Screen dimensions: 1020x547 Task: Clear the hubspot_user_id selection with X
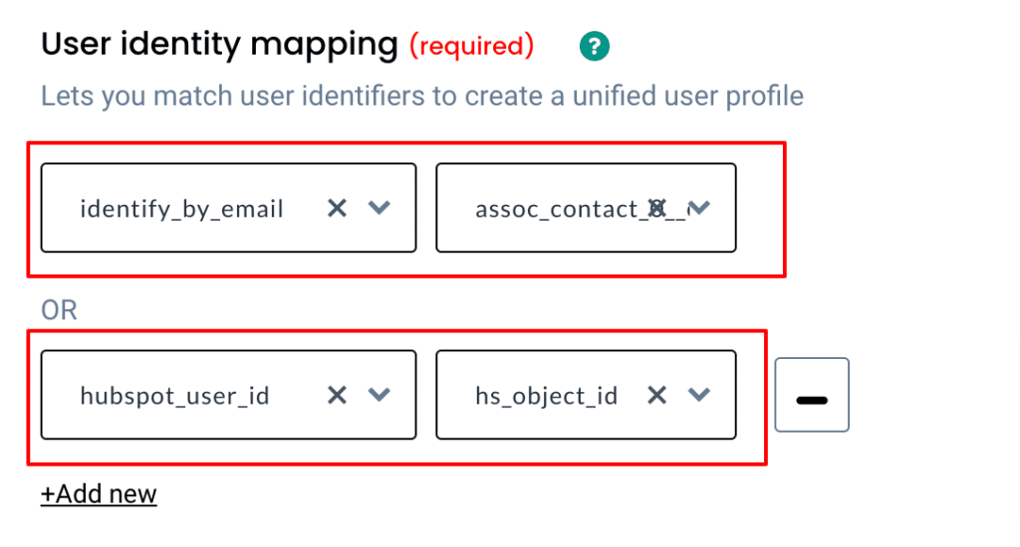click(337, 395)
